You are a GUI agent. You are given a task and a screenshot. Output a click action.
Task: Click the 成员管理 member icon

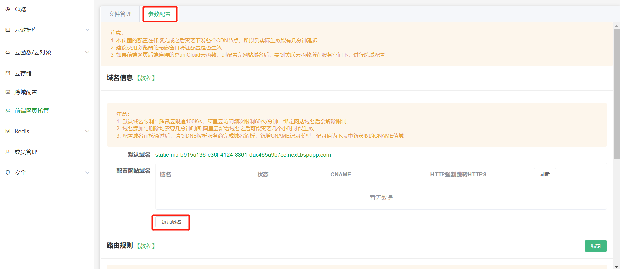coord(8,152)
